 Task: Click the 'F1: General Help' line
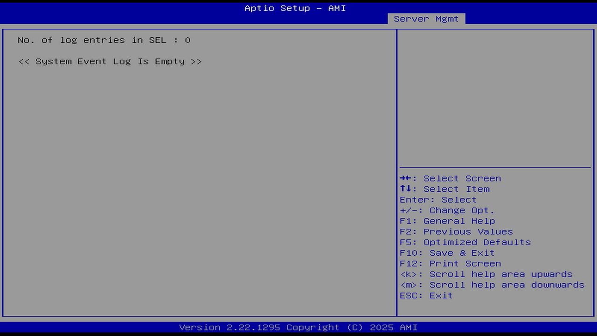pyautogui.click(x=448, y=221)
